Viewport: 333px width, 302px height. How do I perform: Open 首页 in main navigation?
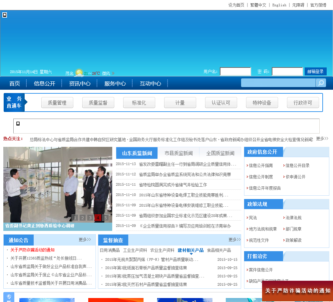click(x=15, y=83)
